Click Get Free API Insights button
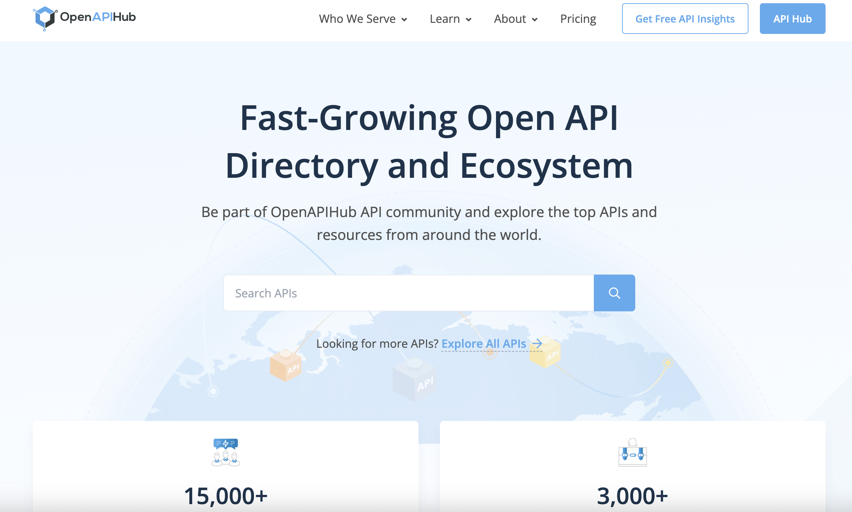 685,19
